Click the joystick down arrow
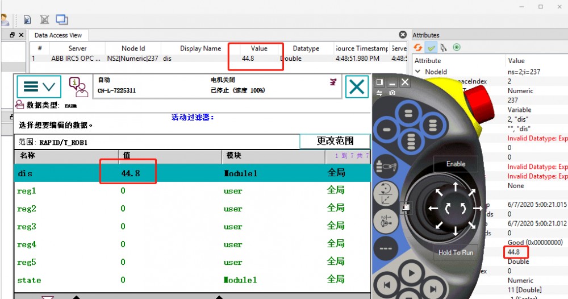Viewport: 568px width, 299px height. (x=456, y=230)
